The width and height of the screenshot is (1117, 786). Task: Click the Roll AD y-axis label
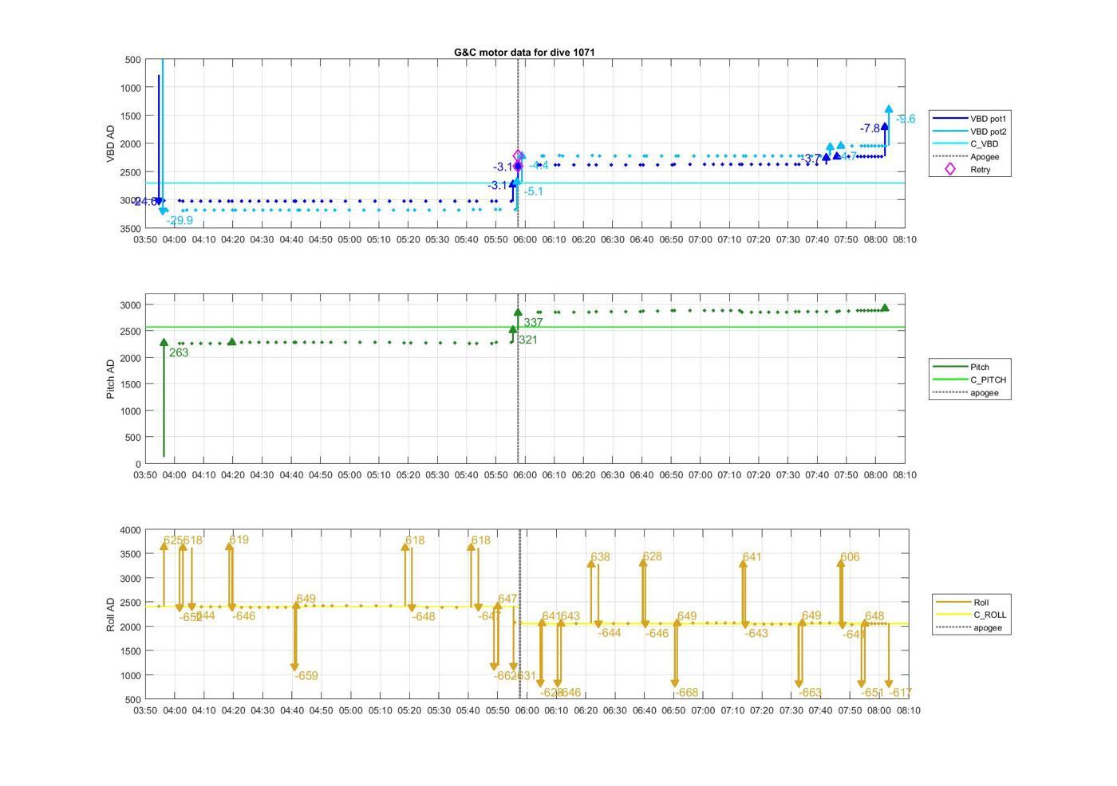(x=111, y=614)
